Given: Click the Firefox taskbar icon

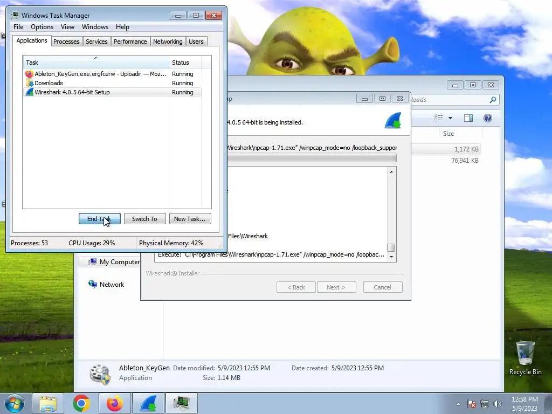Looking at the screenshot, I should (x=115, y=403).
